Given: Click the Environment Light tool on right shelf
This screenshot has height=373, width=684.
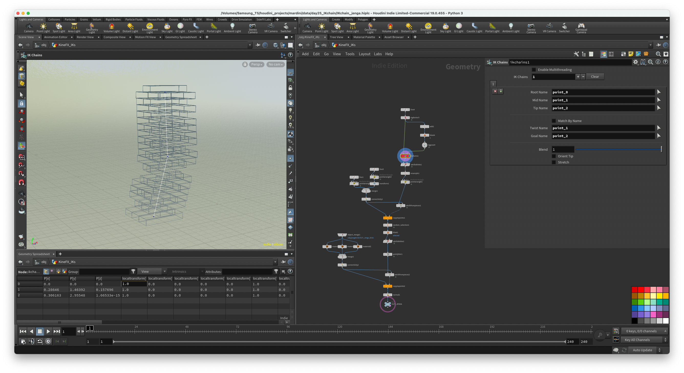Looking at the screenshot, I should click(428, 28).
